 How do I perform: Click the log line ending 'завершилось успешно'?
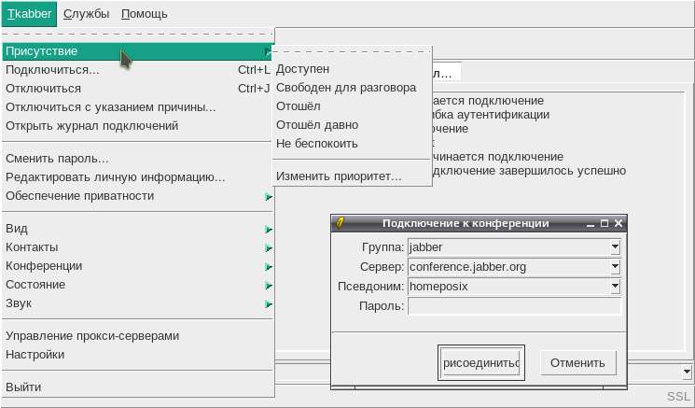[528, 171]
